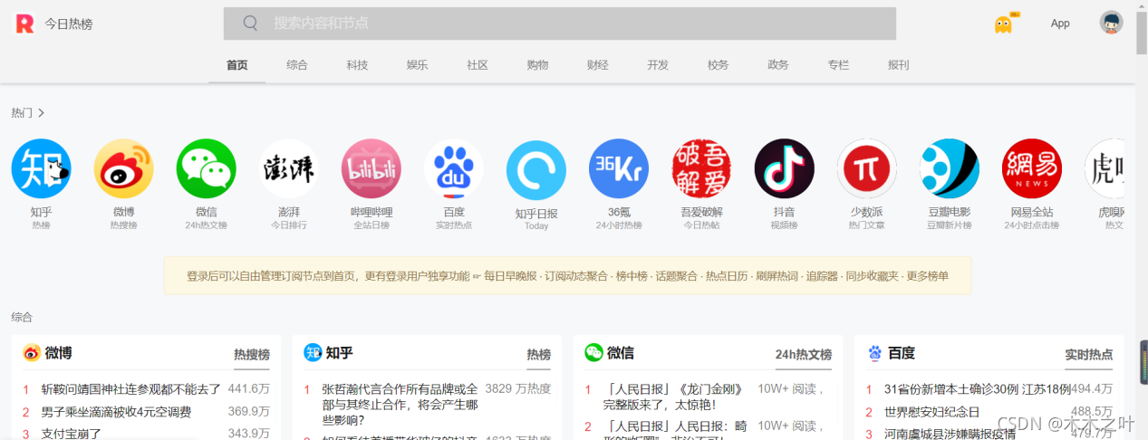The width and height of the screenshot is (1148, 440).
Task: Switch to the 娱乐 tab
Action: (x=418, y=65)
